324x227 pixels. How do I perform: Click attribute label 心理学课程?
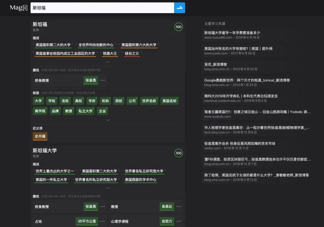[x=120, y=221]
